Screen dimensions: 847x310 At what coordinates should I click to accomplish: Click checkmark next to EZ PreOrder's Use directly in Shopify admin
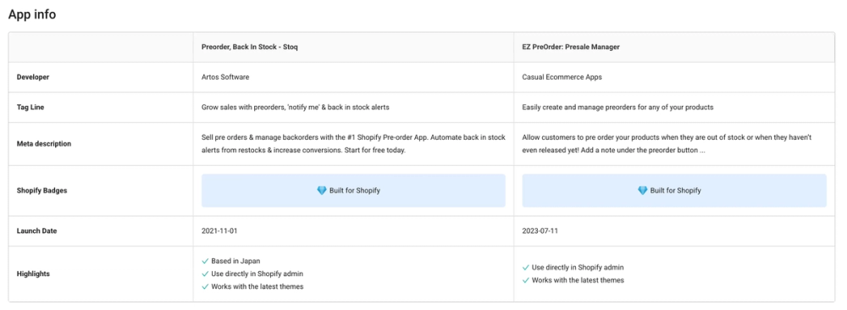[x=526, y=268]
